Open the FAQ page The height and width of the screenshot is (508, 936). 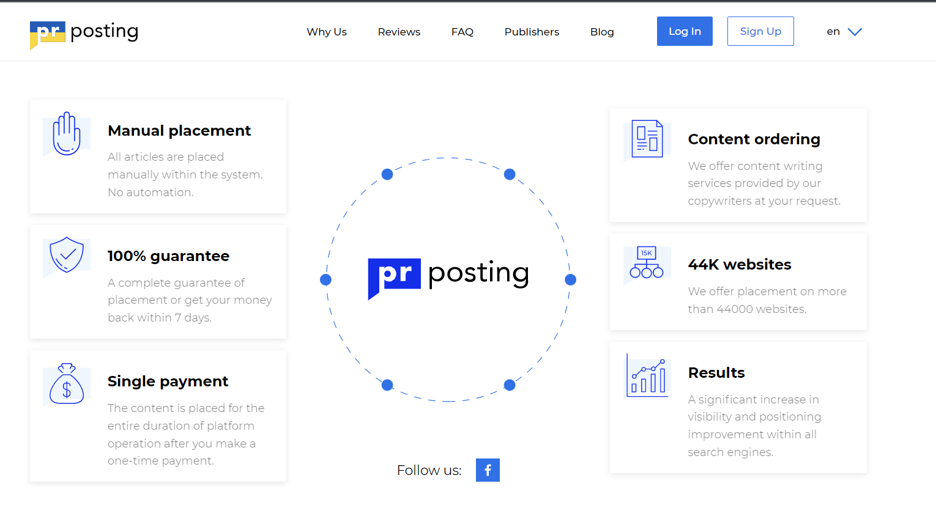click(x=462, y=32)
